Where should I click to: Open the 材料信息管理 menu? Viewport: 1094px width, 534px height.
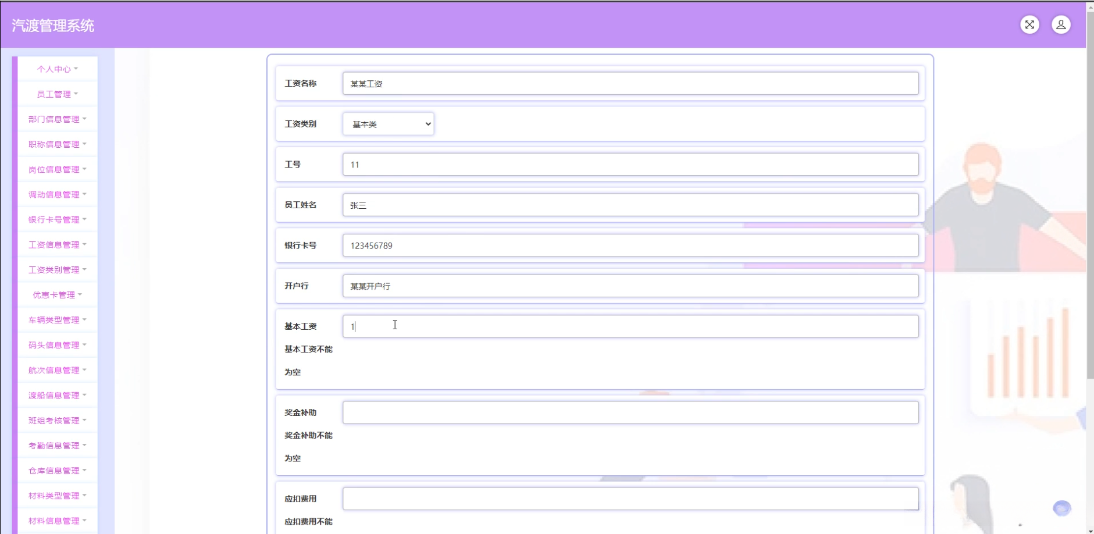[x=58, y=521]
